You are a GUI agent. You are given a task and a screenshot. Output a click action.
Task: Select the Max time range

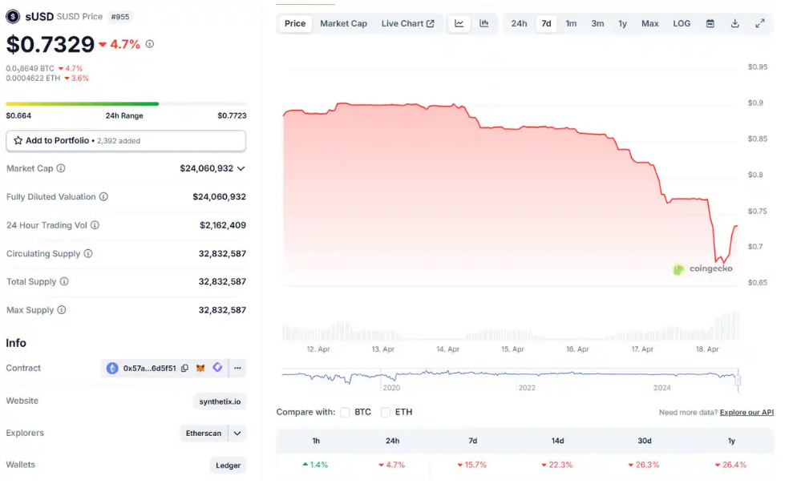tap(650, 23)
